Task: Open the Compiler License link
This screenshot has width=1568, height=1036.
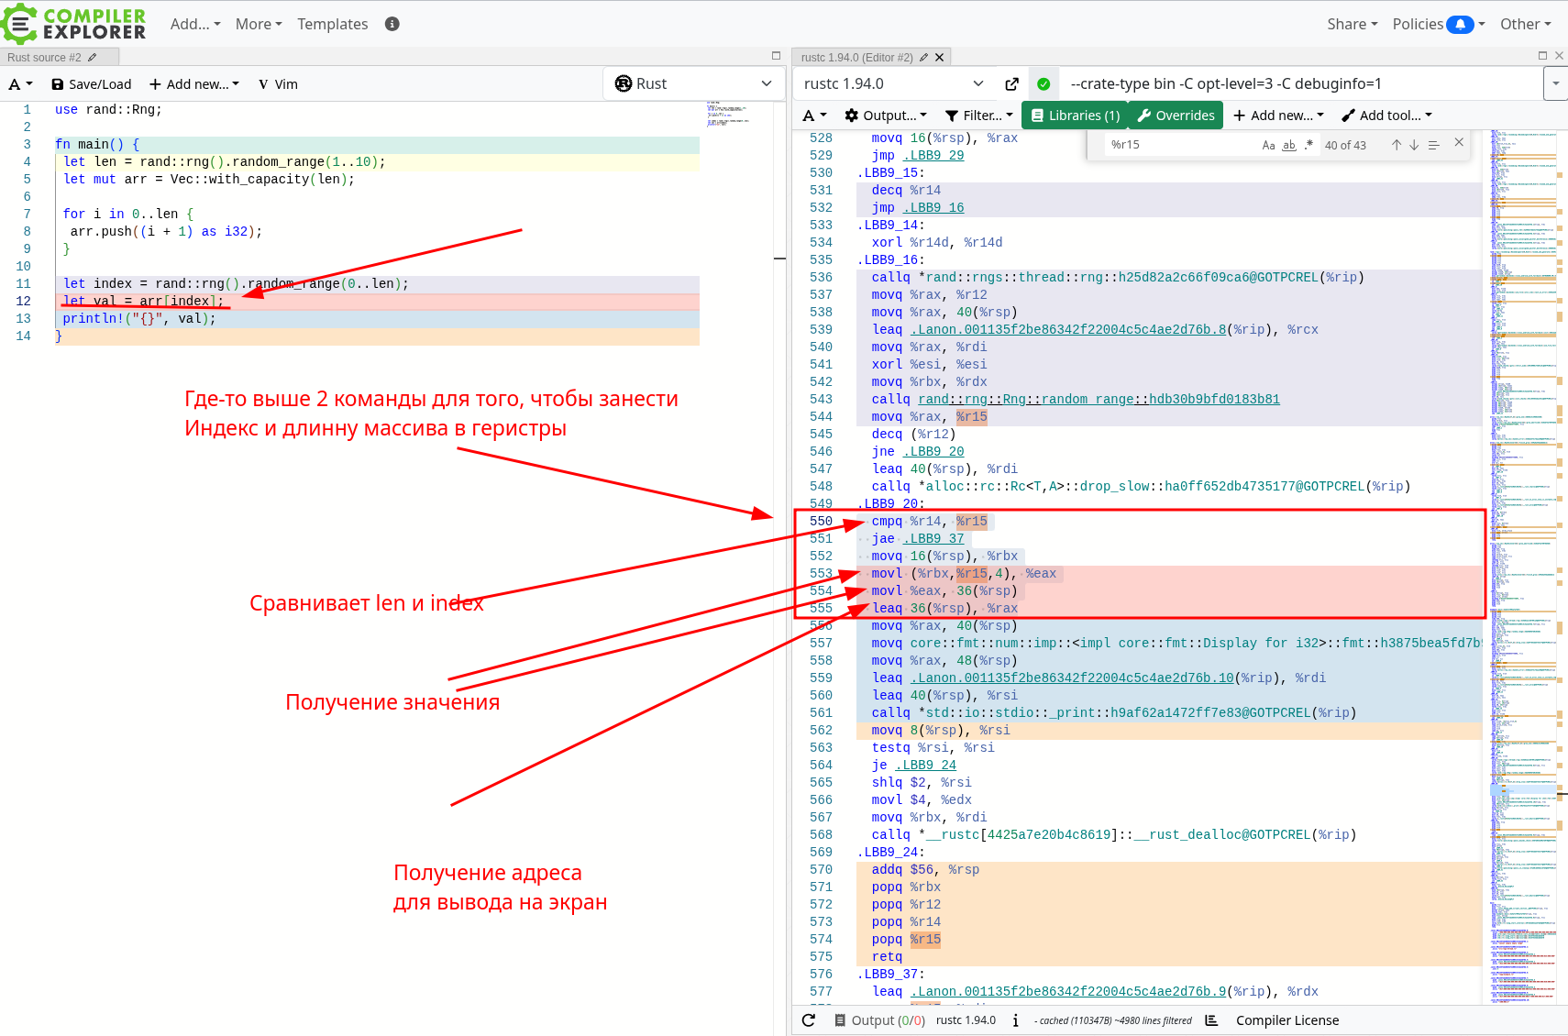Action: (x=1286, y=1020)
